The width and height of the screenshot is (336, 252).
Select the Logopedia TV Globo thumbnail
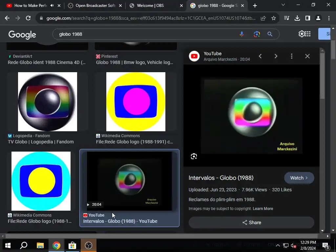(48, 102)
